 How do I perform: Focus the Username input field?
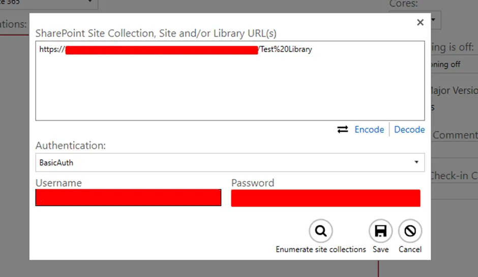[128, 198]
